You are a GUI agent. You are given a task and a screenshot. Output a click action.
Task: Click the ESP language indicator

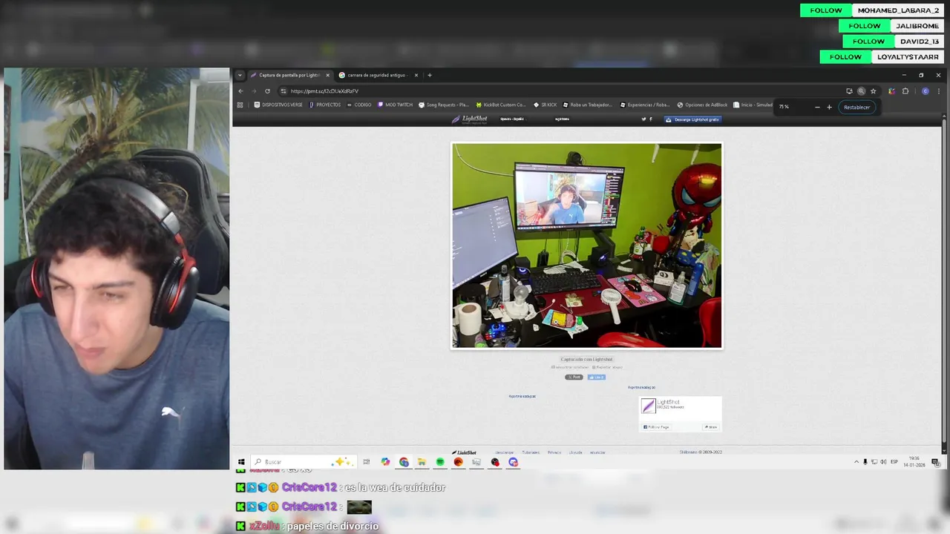[894, 462]
